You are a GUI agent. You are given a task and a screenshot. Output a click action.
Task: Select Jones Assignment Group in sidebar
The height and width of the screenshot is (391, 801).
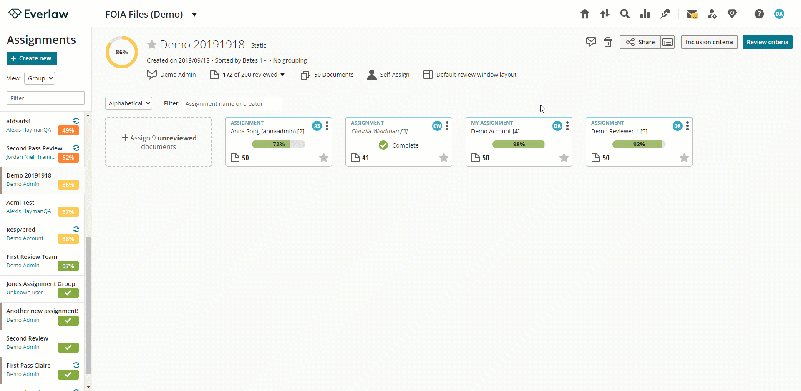click(42, 288)
